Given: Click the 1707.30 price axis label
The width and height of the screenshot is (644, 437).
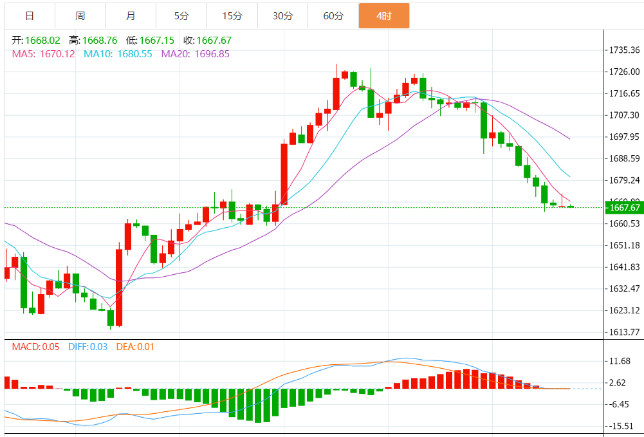Looking at the screenshot, I should click(624, 115).
